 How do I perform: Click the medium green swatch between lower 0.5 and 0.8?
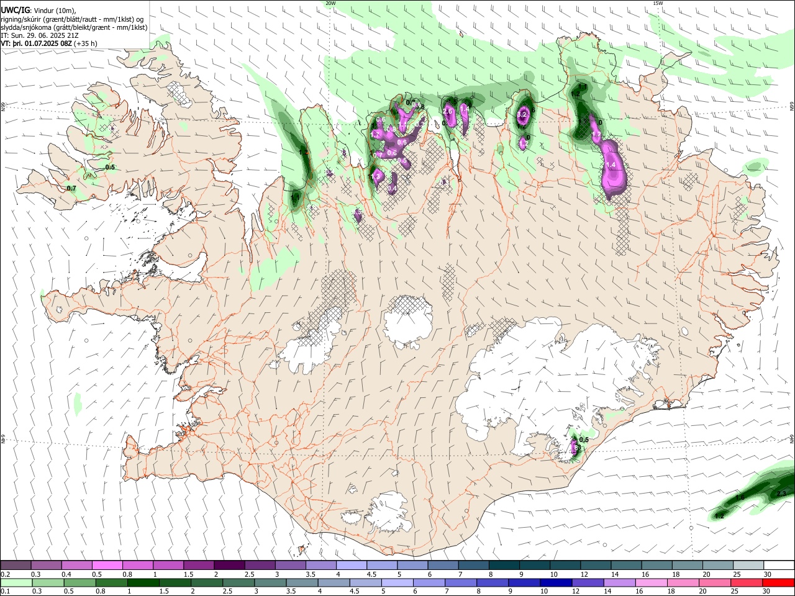pos(79,583)
